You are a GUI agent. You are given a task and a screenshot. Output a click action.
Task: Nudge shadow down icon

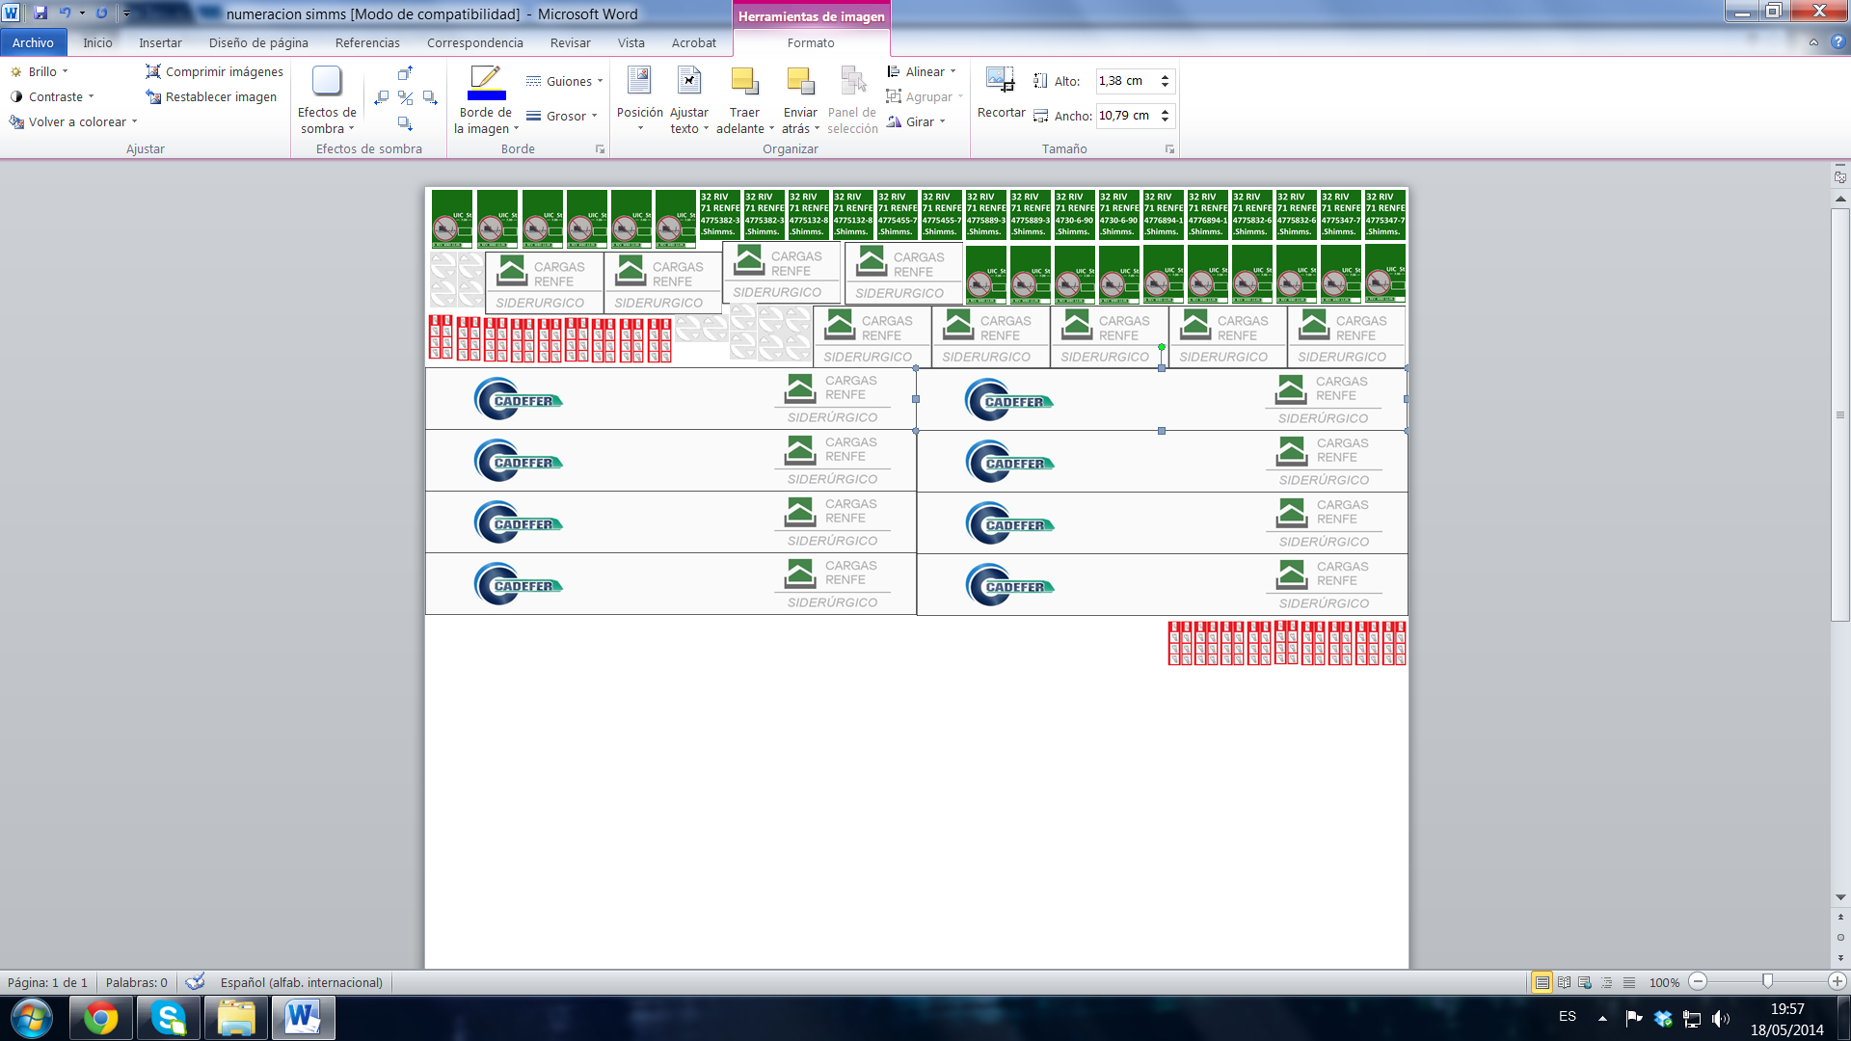(405, 123)
